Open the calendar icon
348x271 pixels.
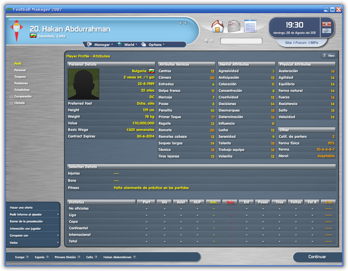(x=250, y=26)
